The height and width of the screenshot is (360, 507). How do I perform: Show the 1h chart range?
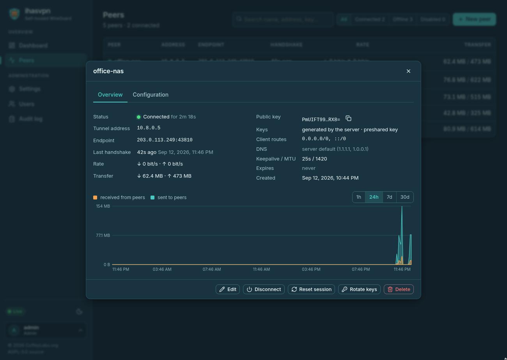[x=358, y=197]
